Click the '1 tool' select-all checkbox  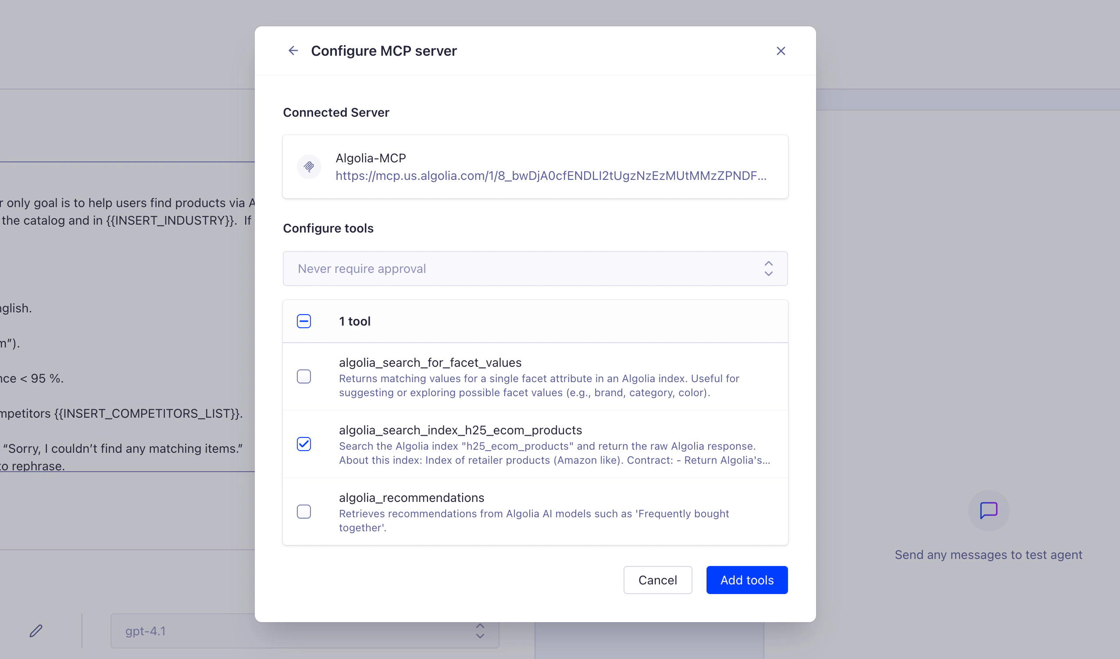[x=304, y=321]
